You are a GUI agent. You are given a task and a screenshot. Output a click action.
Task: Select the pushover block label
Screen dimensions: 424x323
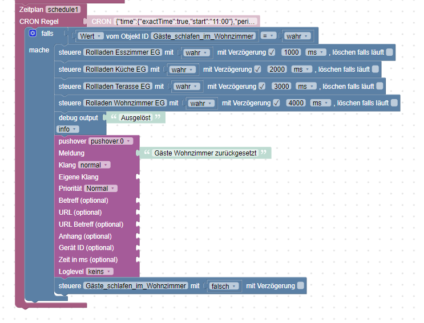(x=72, y=141)
